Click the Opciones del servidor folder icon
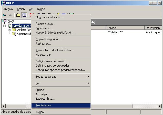Image resolution: width=163 pixels, height=115 pixels. pyautogui.click(x=14, y=34)
